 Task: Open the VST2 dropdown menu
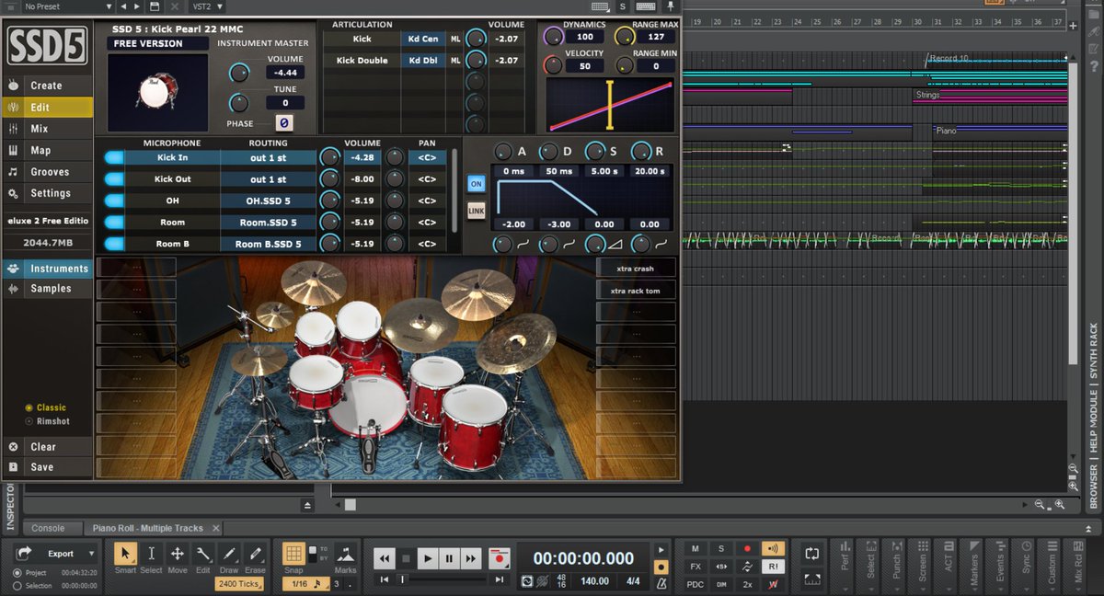206,6
